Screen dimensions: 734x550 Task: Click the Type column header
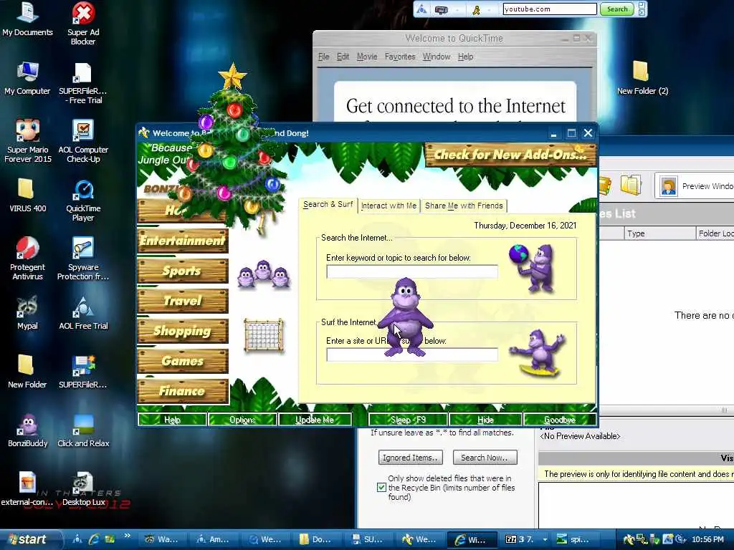coord(659,233)
